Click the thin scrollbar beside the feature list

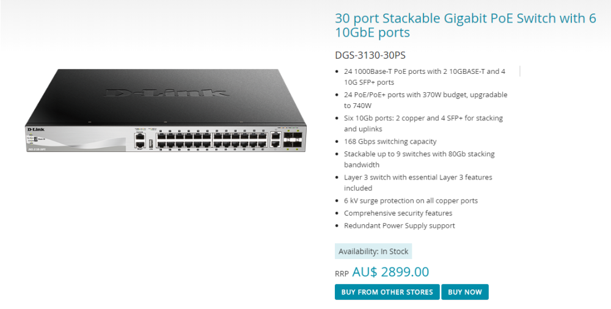pos(520,71)
